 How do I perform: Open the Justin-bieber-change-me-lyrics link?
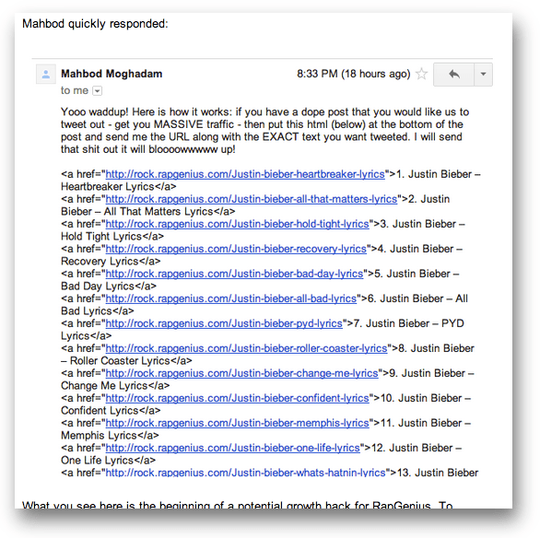[x=241, y=373]
